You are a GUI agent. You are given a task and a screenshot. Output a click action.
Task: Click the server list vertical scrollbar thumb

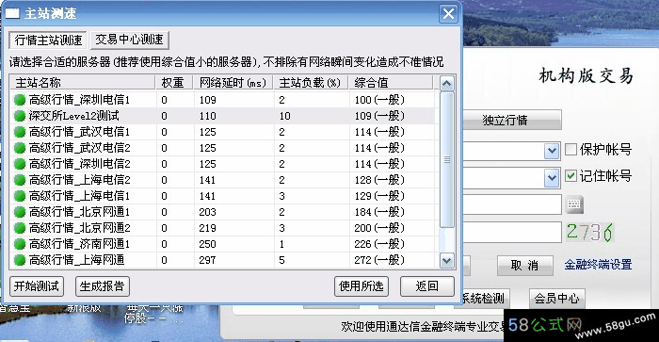tap(447, 160)
